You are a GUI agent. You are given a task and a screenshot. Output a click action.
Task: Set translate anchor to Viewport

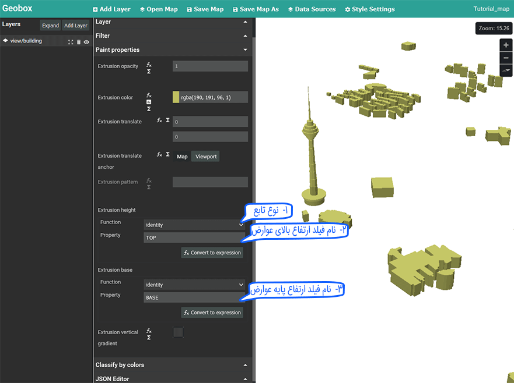(206, 157)
